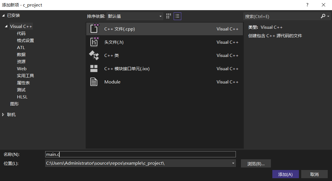Select the Module template icon
The width and height of the screenshot is (332, 181).
tap(94, 82)
